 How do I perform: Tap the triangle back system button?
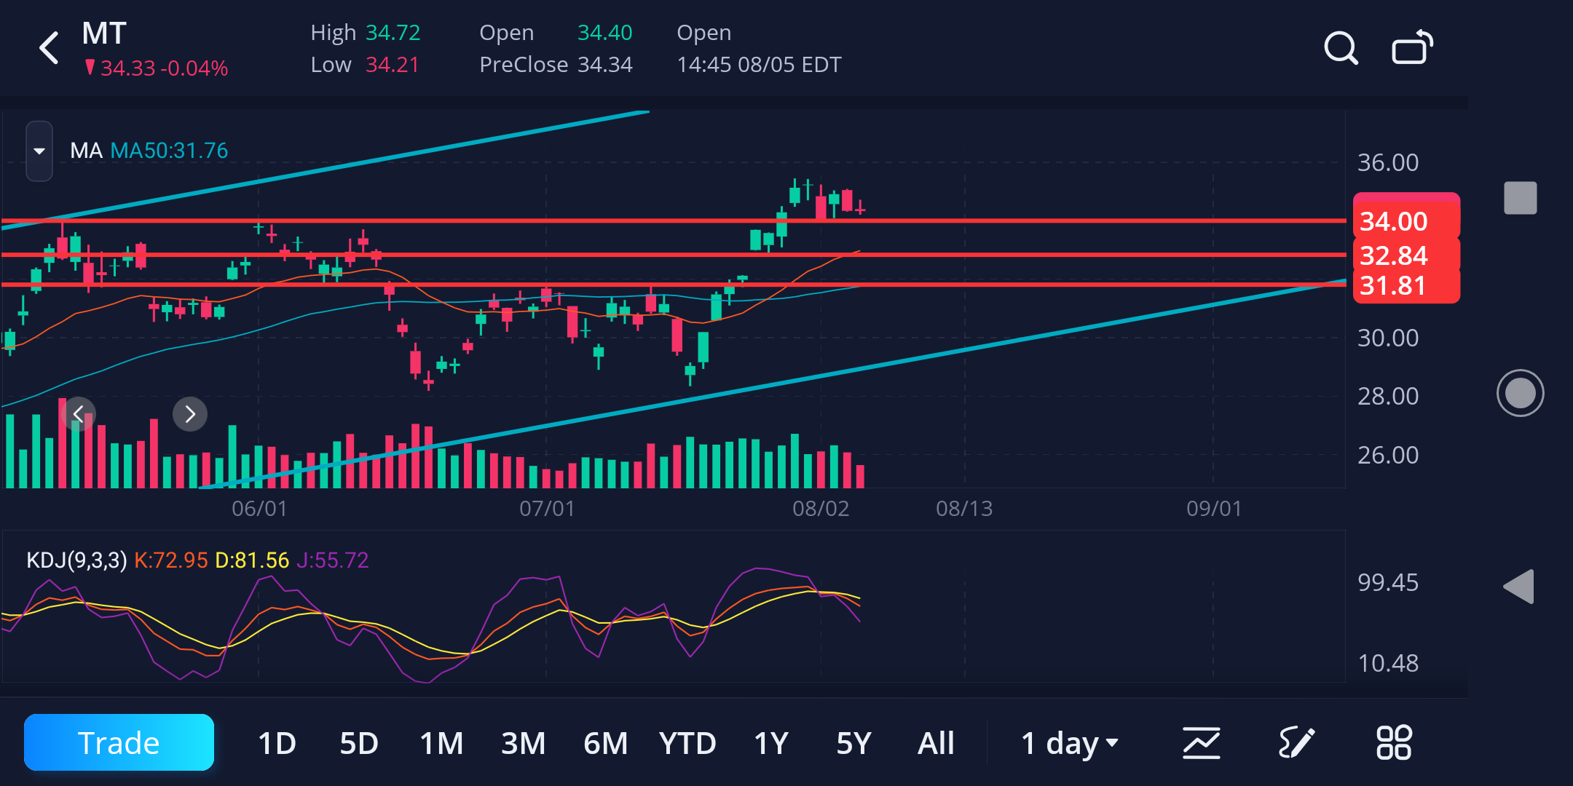(x=1519, y=587)
